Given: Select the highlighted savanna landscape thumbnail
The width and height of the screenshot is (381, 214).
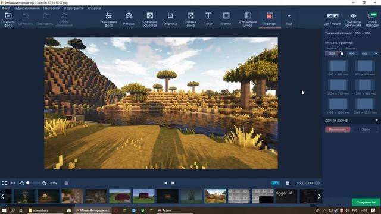Looking at the screenshot, I should tap(215, 196).
